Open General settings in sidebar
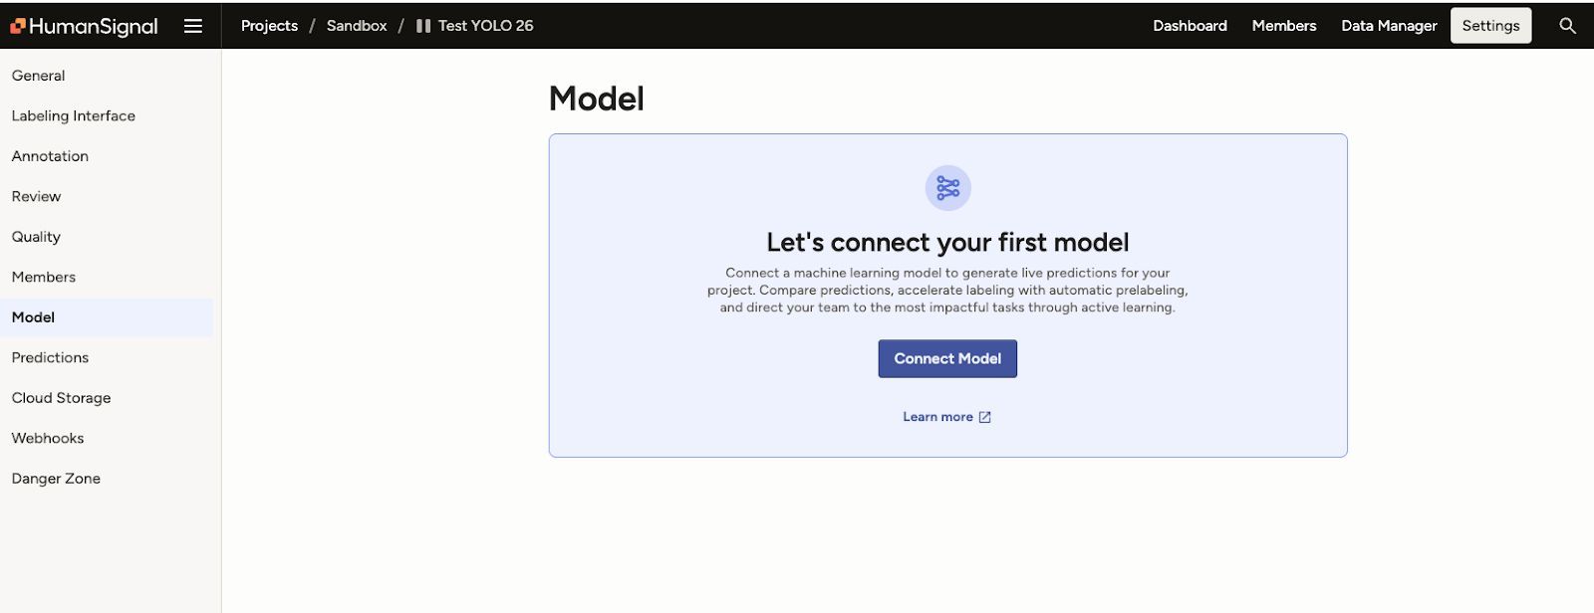 pos(39,76)
